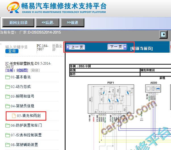This screenshot has width=171, height=150.
Task: Click the 返回主目录 button
Action: (18, 23)
